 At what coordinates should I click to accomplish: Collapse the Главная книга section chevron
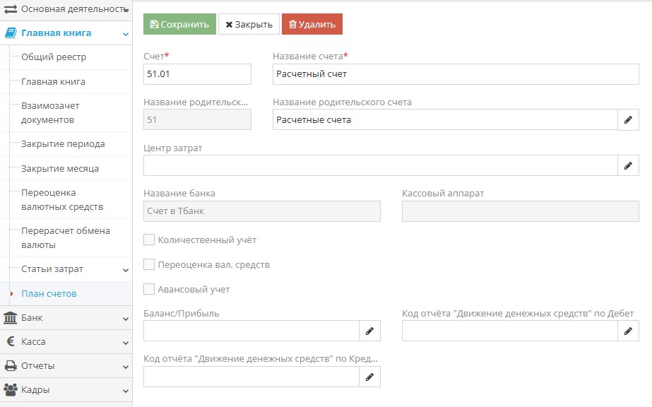point(125,33)
